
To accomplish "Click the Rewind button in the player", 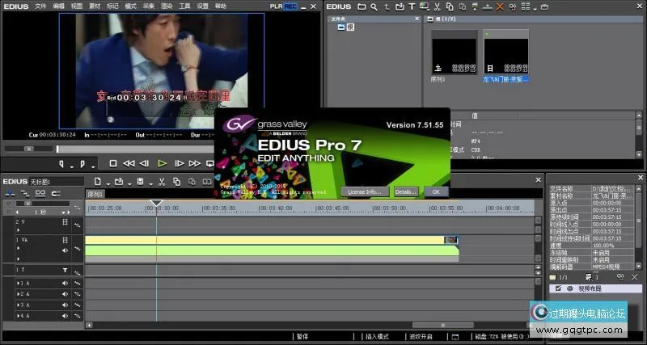I will pos(129,163).
